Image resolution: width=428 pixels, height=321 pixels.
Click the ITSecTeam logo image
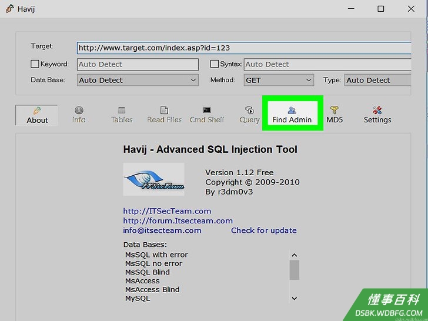(153, 179)
